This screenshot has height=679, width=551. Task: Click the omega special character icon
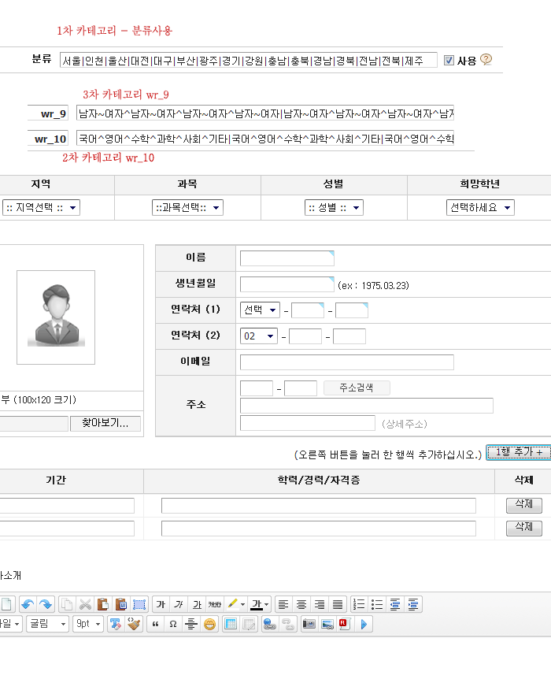(172, 625)
